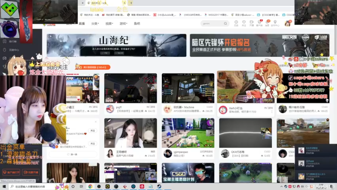The height and width of the screenshot is (190, 337).
Task: Click pigff's round avatar
Action: pos(110,109)
